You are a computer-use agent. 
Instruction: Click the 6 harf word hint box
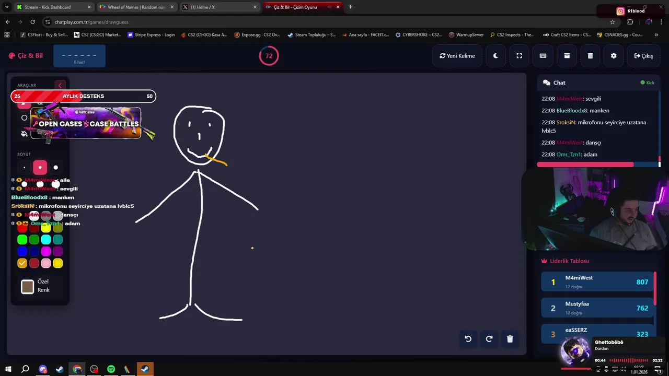[x=79, y=56]
